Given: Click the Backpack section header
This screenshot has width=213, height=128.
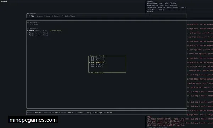Looking at the screenshot, I should (34, 29).
